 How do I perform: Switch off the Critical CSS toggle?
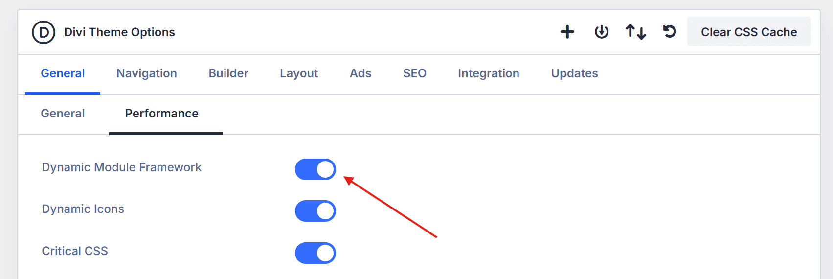[x=315, y=253]
